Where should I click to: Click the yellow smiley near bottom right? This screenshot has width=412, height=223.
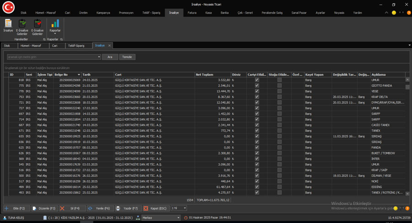(x=396, y=208)
